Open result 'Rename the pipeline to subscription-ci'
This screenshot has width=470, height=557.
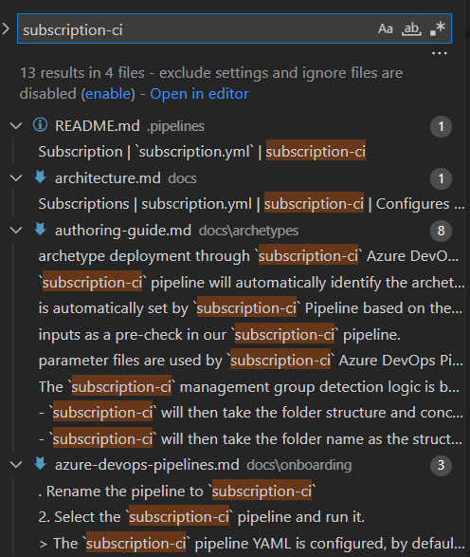pyautogui.click(x=177, y=492)
